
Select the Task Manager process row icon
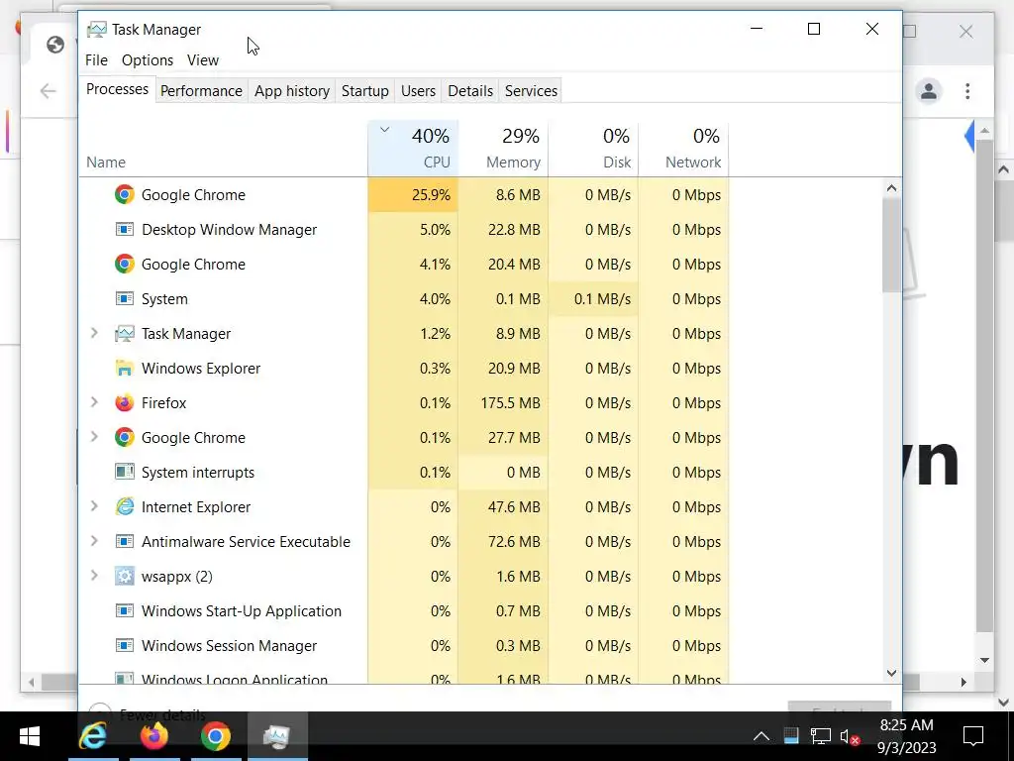[124, 333]
